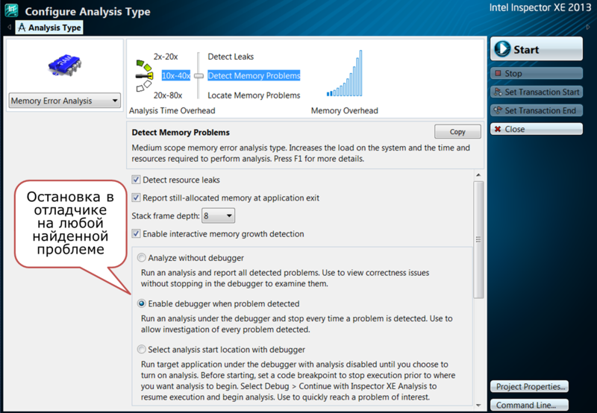This screenshot has width=597, height=413.
Task: Click the left tab scroll arrow
Action: 9,28
